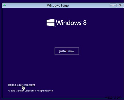This screenshot has width=124, height=100.
Task: Click the Install now button
Action: tap(67, 51)
